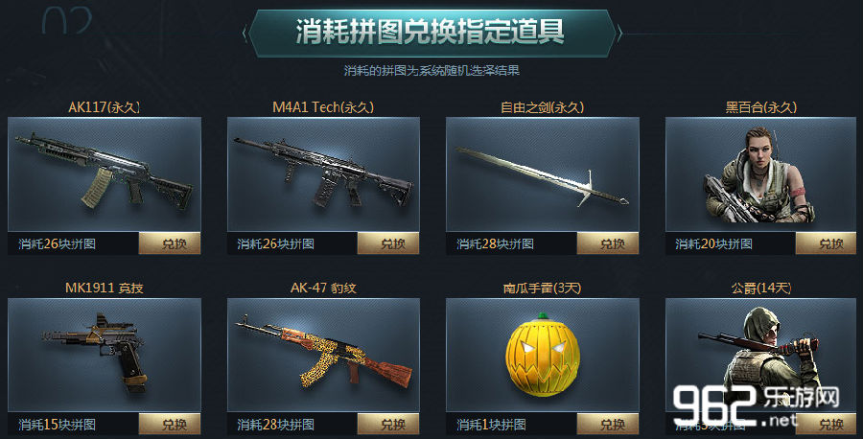Open the 黑百合 character portrait
This screenshot has height=439, width=863.
point(760,173)
